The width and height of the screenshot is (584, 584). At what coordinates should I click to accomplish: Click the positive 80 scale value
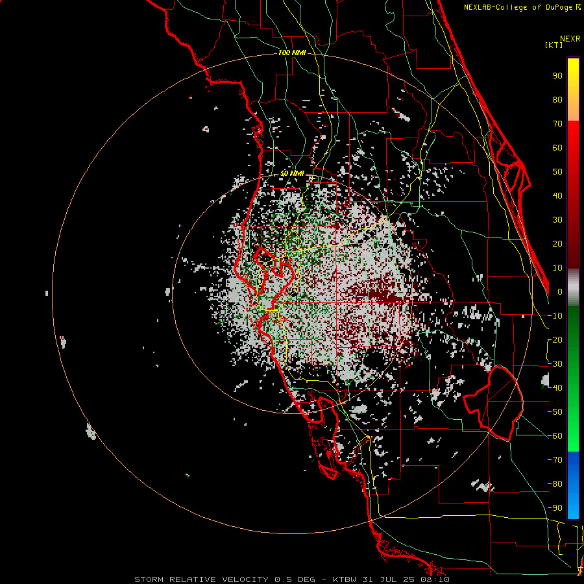coord(557,100)
